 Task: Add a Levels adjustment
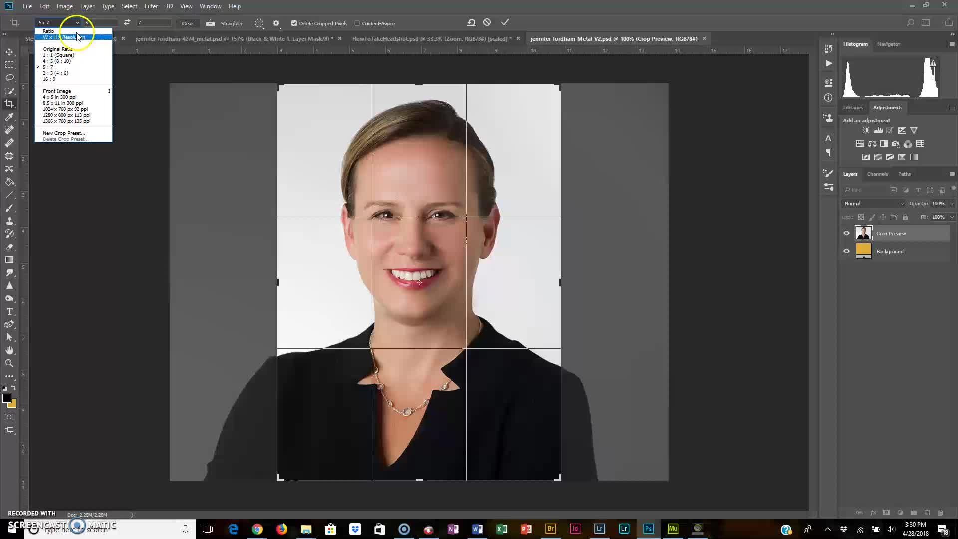tap(878, 130)
